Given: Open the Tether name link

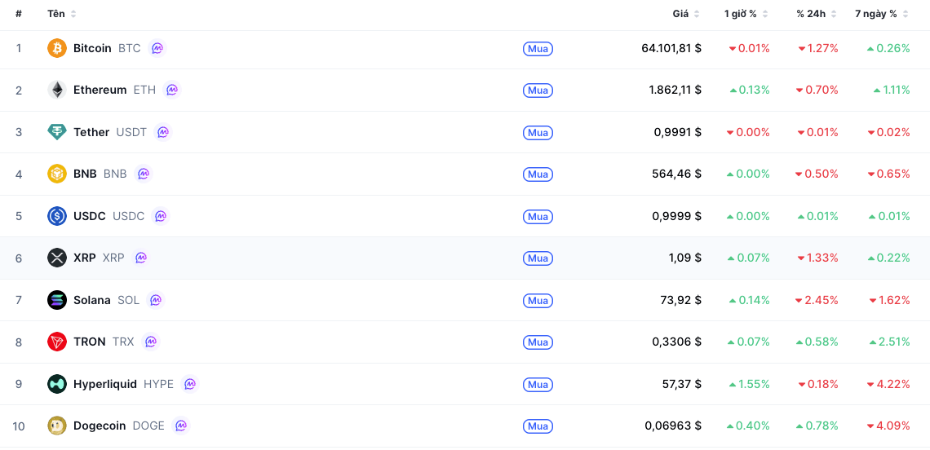Looking at the screenshot, I should click(x=91, y=132).
